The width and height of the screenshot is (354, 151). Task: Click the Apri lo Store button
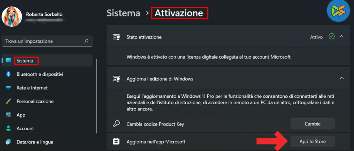pyautogui.click(x=312, y=142)
